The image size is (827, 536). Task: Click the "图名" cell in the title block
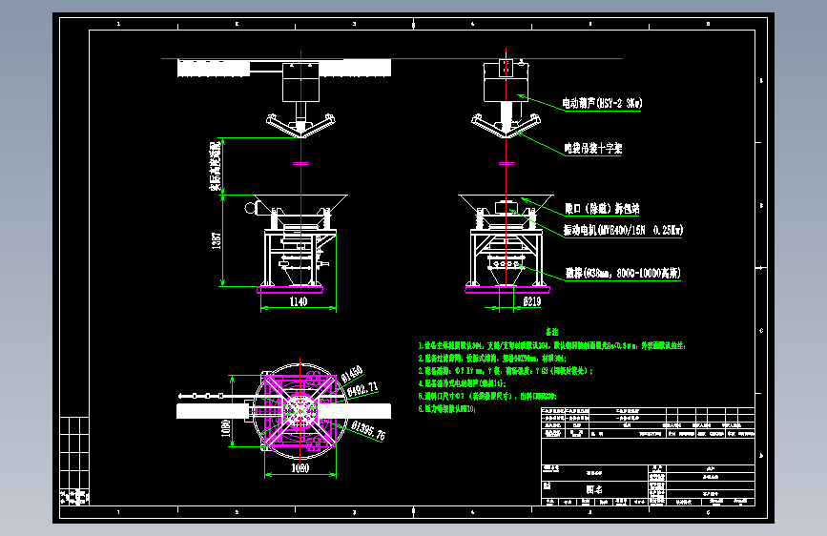[x=594, y=489]
